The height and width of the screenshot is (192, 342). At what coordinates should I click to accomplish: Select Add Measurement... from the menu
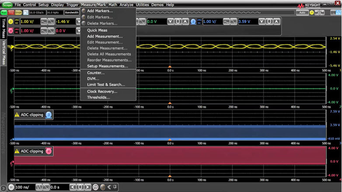tap(105, 36)
